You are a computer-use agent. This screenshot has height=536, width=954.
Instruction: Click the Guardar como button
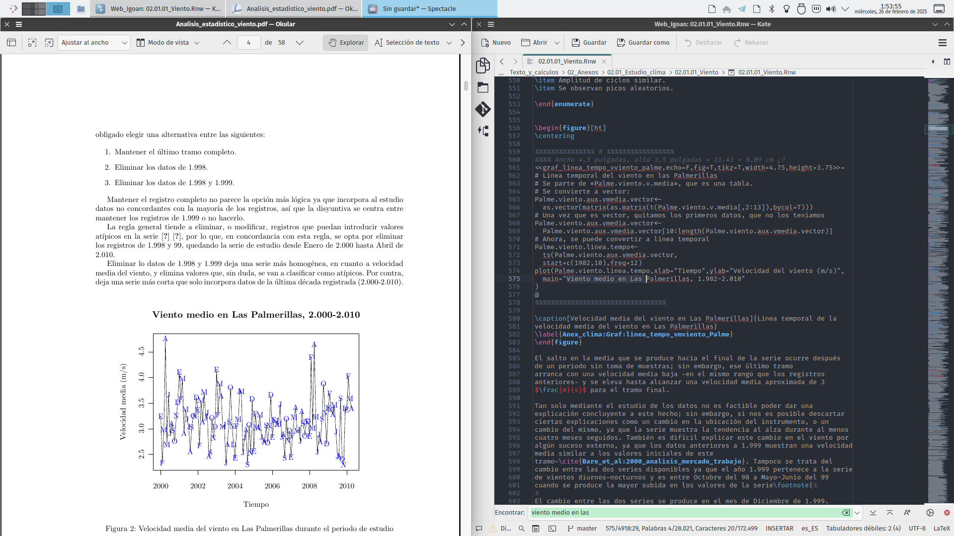(x=643, y=43)
